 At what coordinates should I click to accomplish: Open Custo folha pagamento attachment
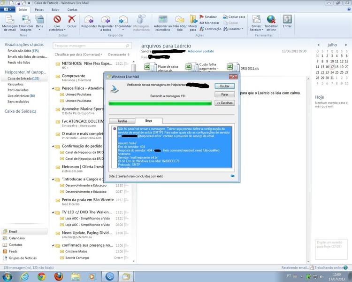point(202,67)
